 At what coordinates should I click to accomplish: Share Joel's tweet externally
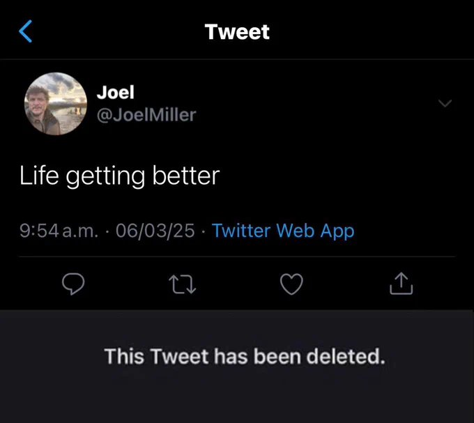click(401, 284)
